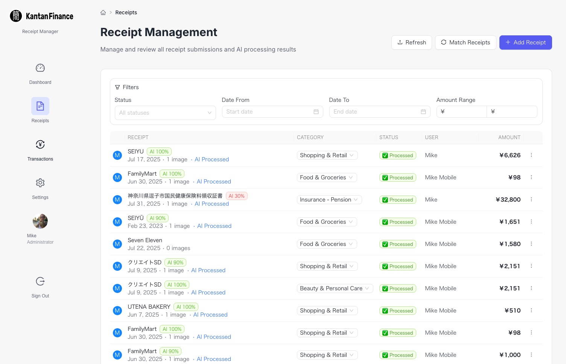Open Settings via the gear icon

tap(40, 183)
